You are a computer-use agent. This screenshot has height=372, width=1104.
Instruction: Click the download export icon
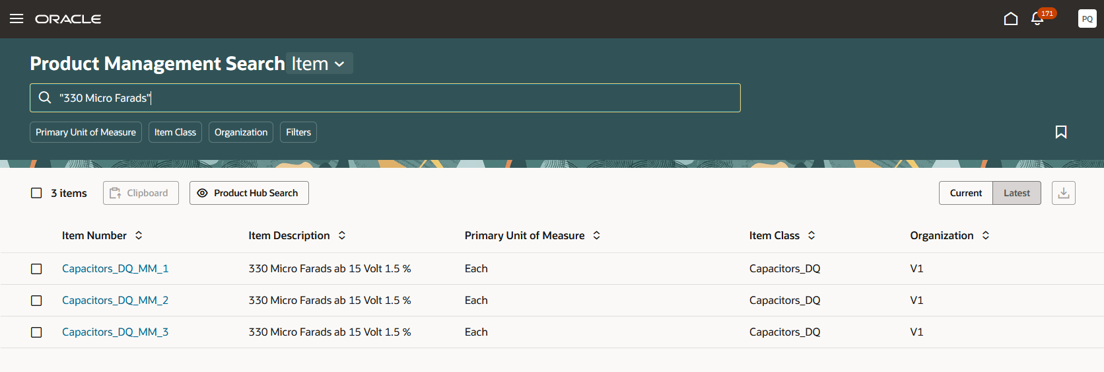click(1063, 193)
